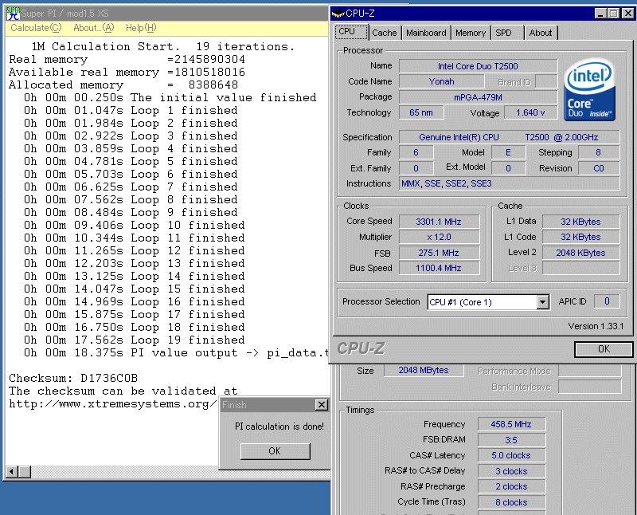The width and height of the screenshot is (637, 515).
Task: Click the L1 Data value 32 KBytes
Action: pyautogui.click(x=581, y=222)
